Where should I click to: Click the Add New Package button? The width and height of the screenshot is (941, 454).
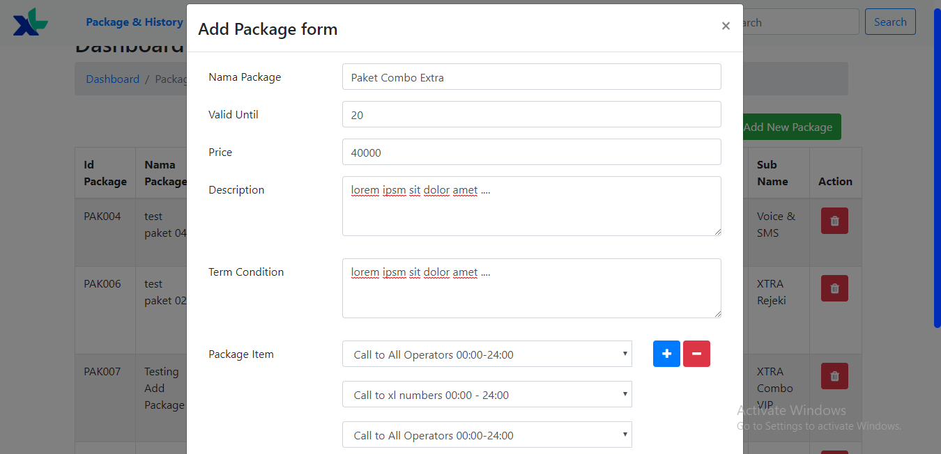click(788, 127)
